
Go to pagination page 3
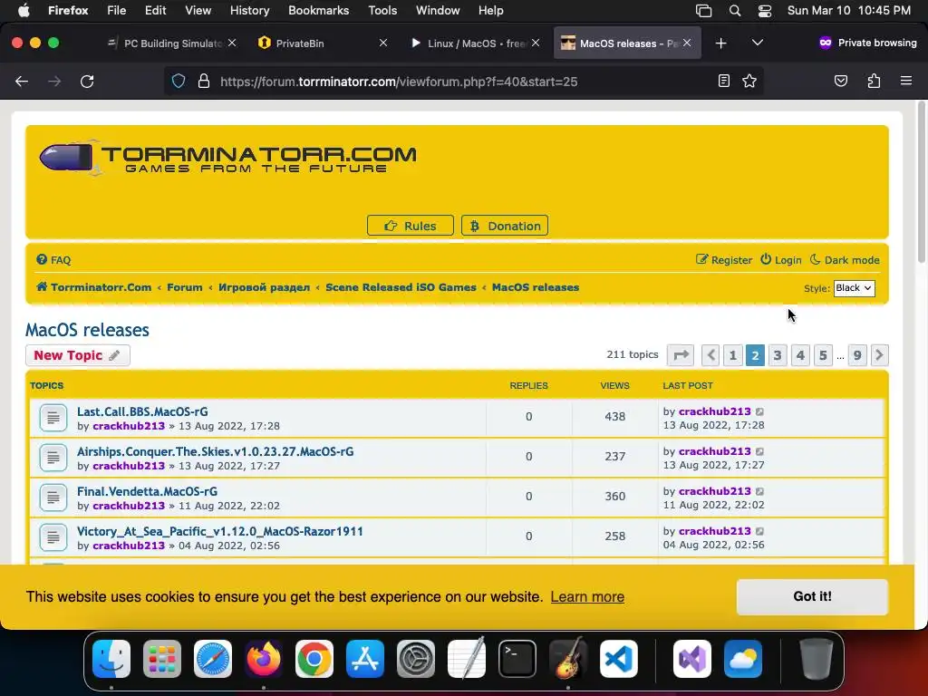[x=777, y=355]
